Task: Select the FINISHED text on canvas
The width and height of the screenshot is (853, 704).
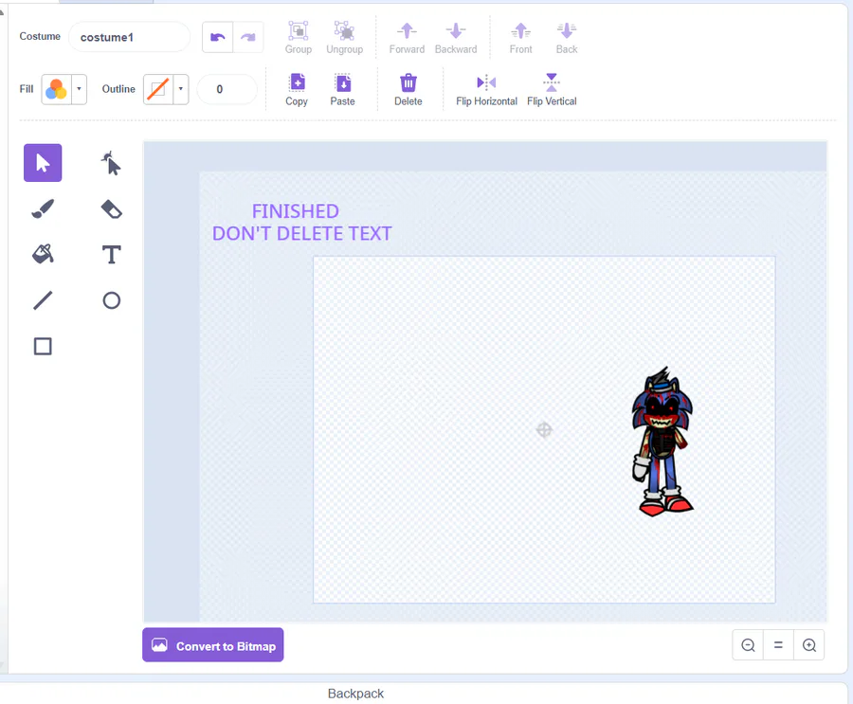Action: click(296, 211)
